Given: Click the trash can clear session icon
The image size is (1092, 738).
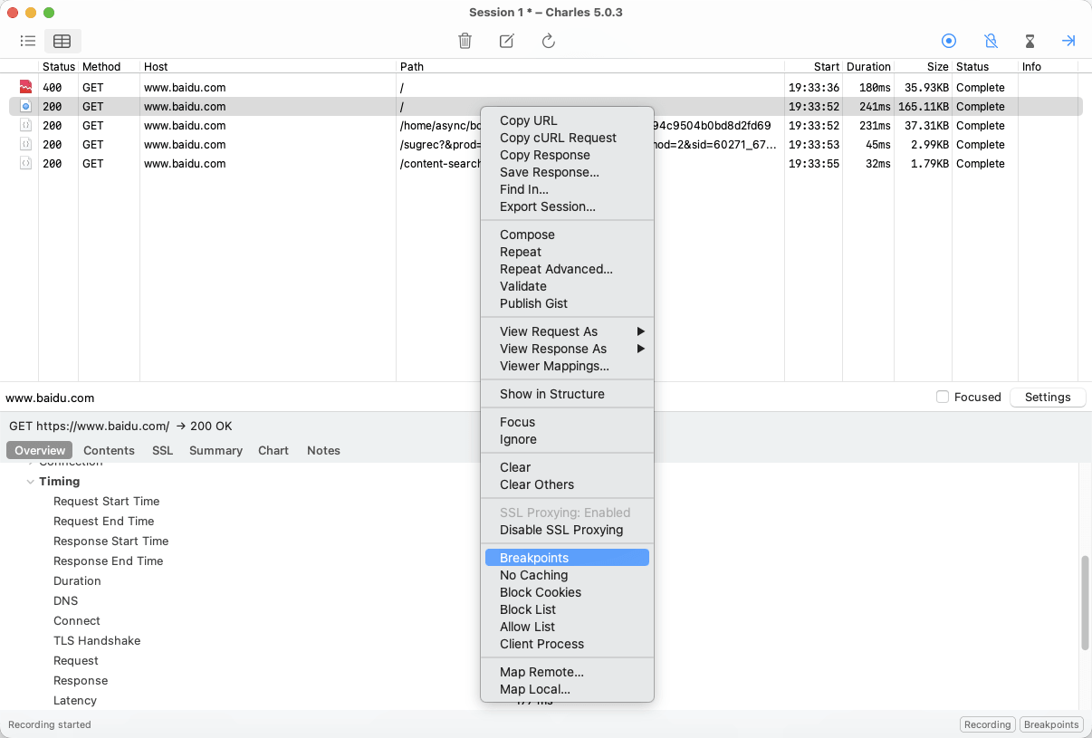Looking at the screenshot, I should pos(465,41).
